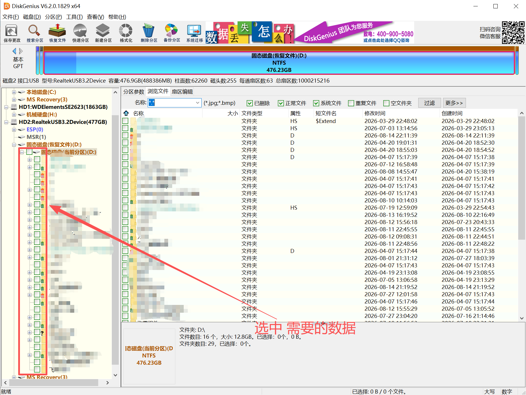This screenshot has width=526, height=395.
Task: Click the file list scroll down arrow
Action: 521,318
